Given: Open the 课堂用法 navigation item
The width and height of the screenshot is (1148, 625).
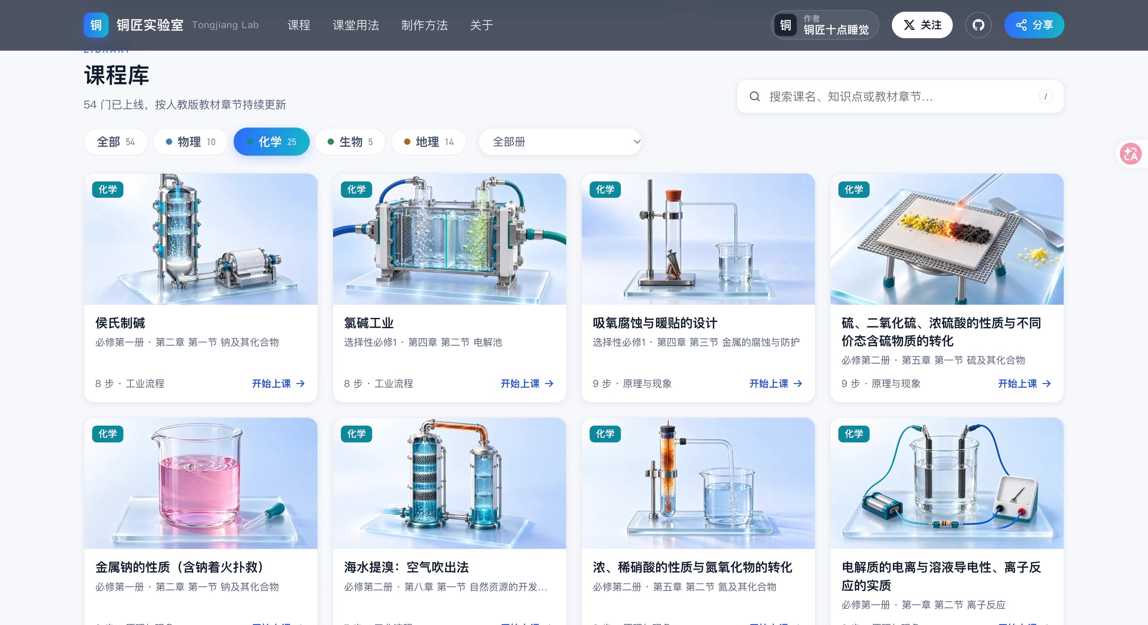Looking at the screenshot, I should (356, 25).
